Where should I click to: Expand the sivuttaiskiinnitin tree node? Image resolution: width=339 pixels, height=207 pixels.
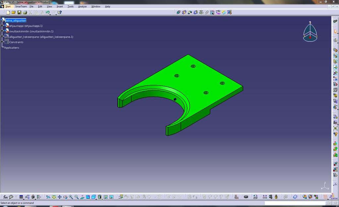tap(2, 31)
